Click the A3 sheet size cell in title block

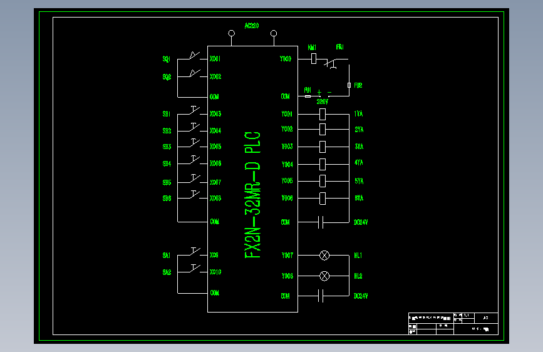click(x=486, y=318)
